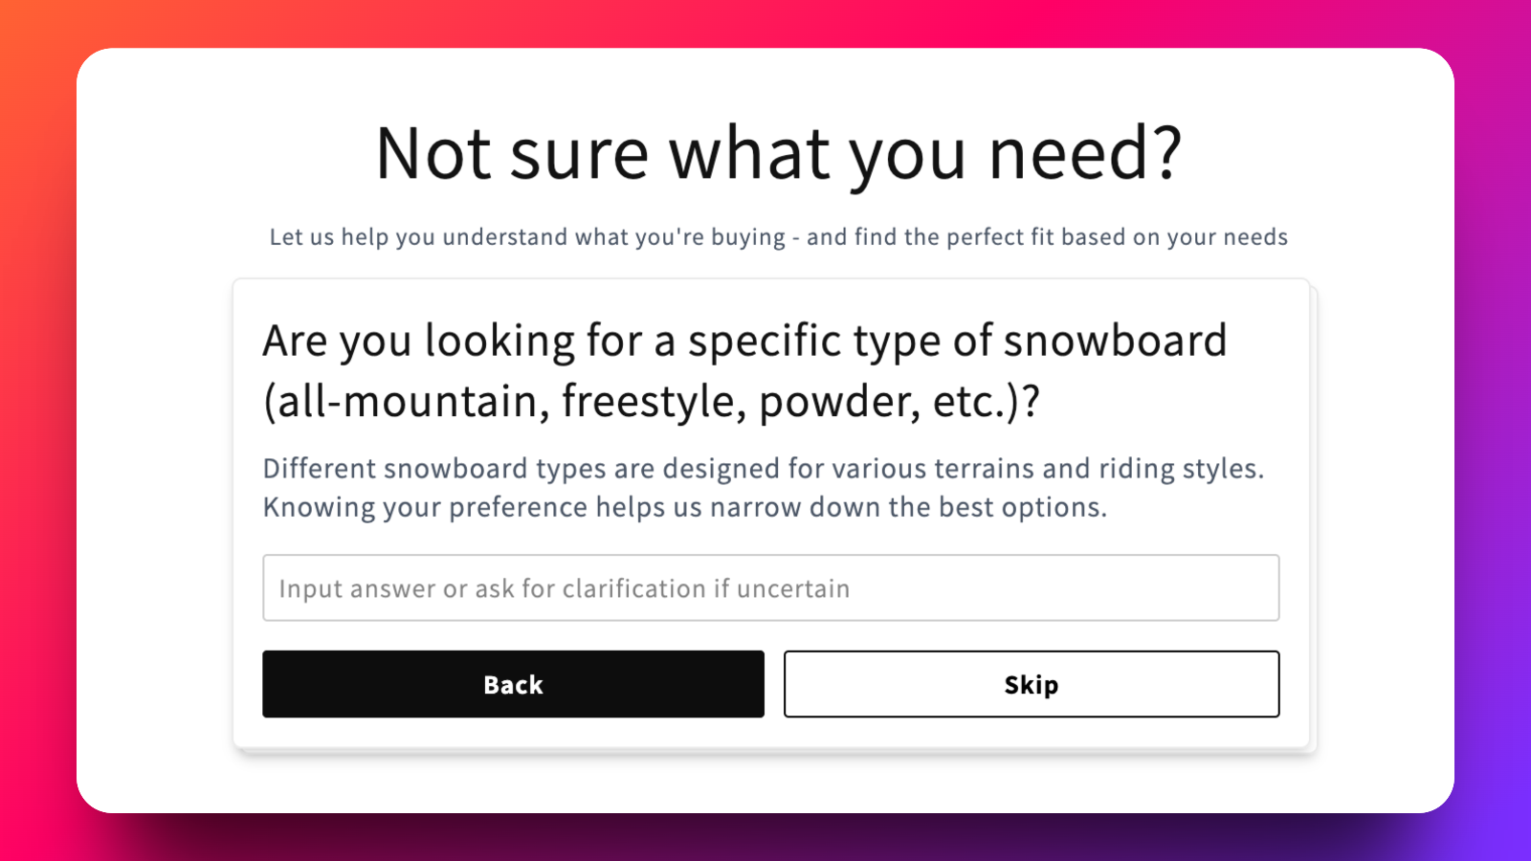The image size is (1531, 861).
Task: Focus the answer input field
Action: pyautogui.click(x=770, y=587)
